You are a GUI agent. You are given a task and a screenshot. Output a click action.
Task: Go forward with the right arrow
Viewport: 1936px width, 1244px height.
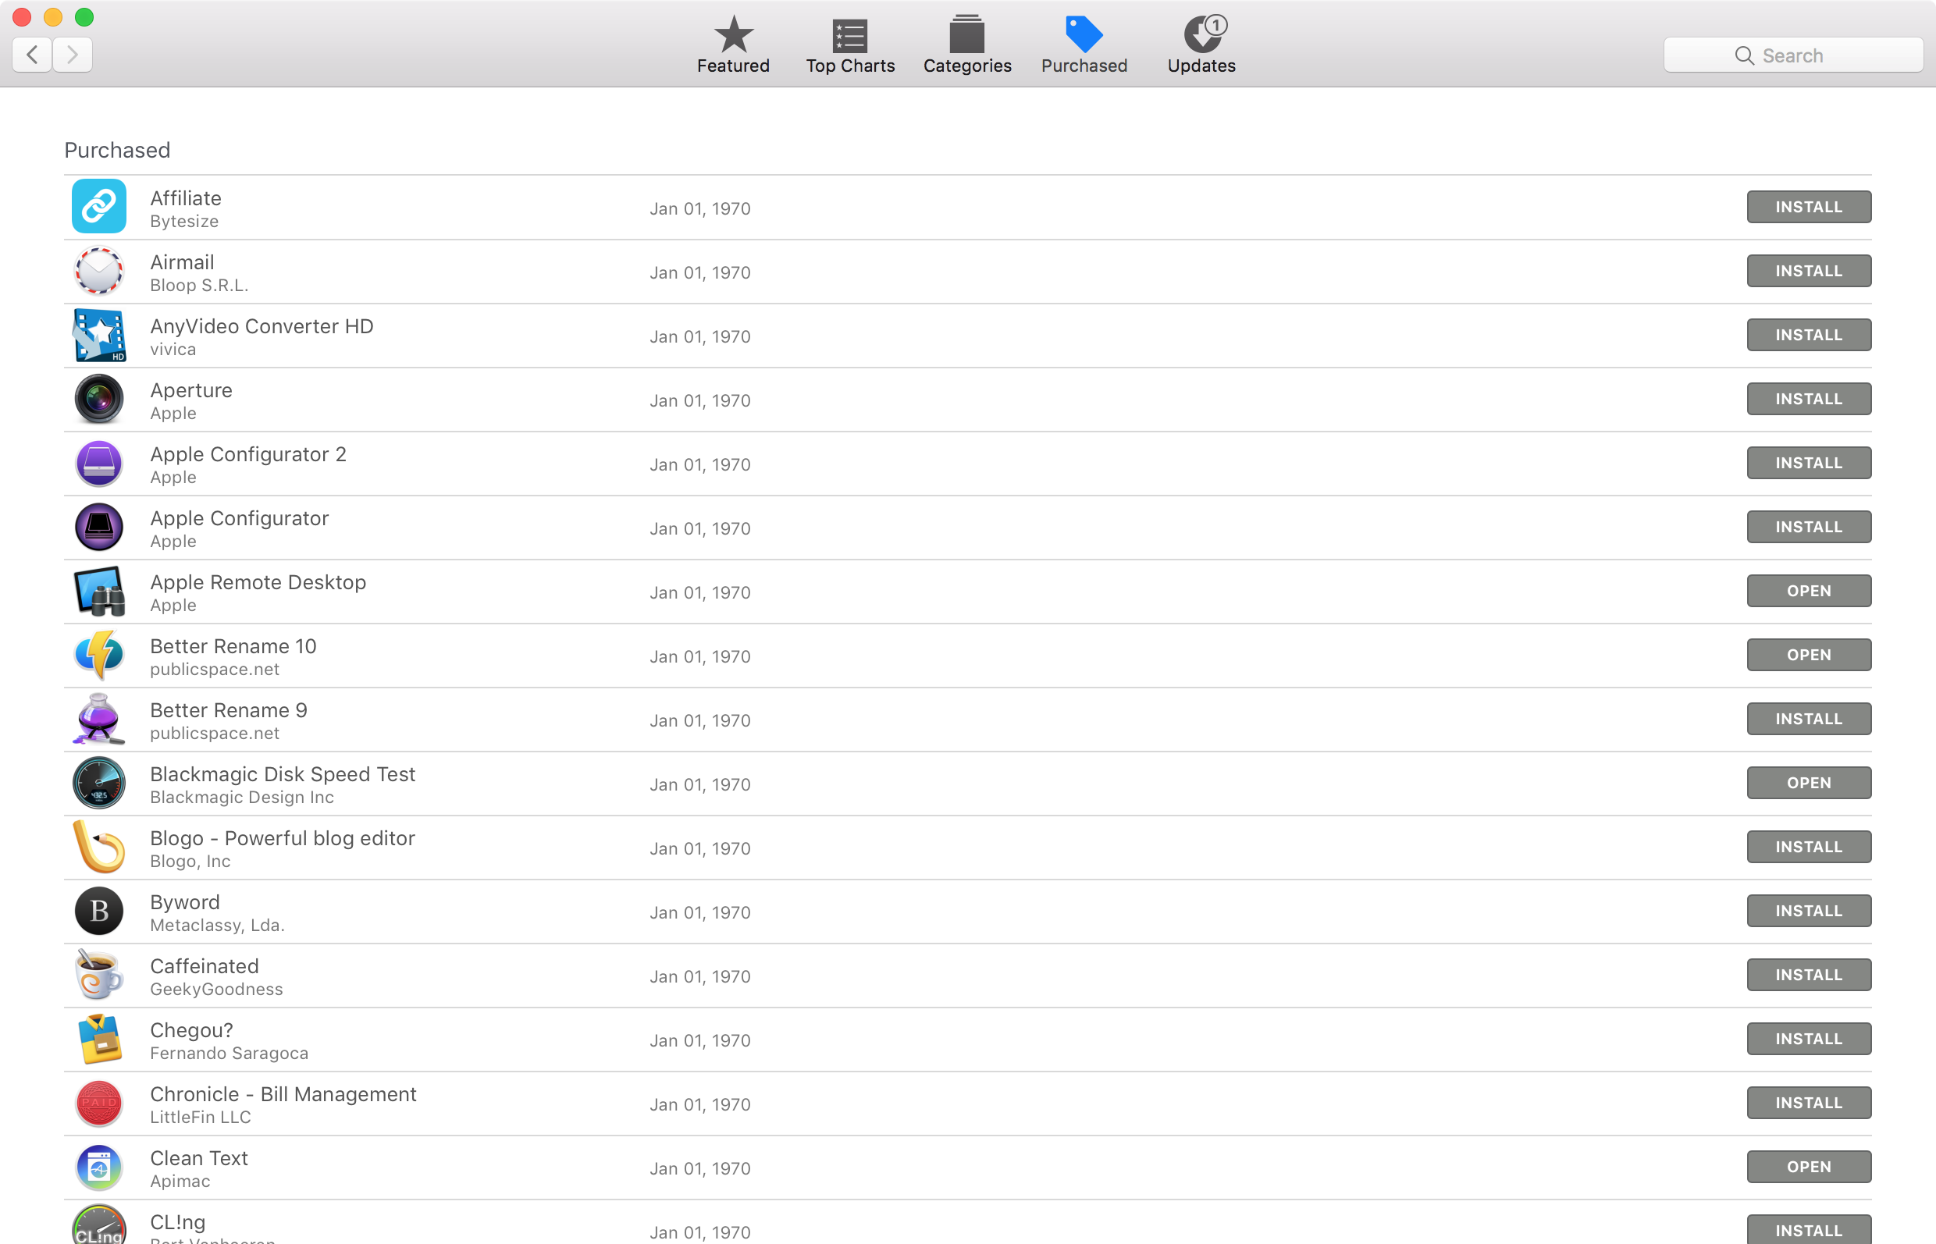point(73,54)
